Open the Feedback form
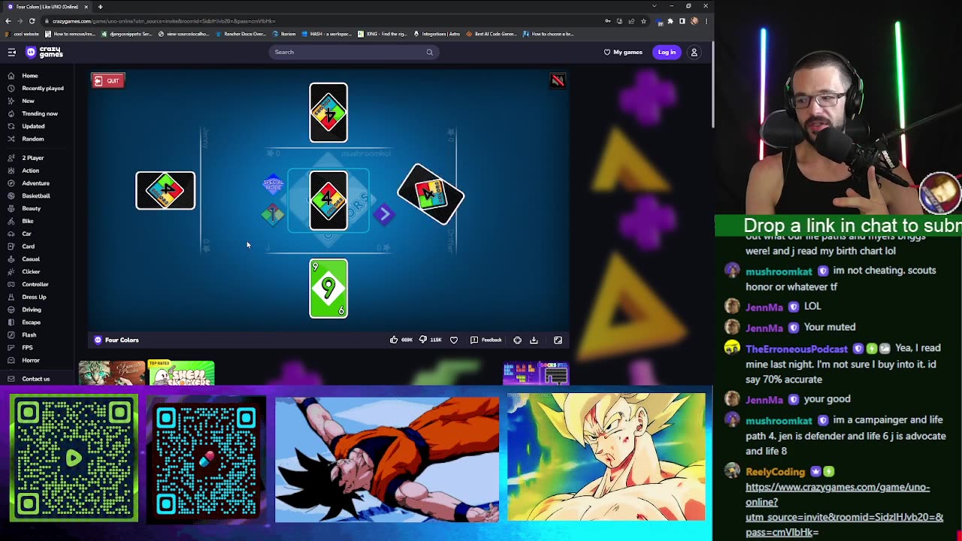Viewport: 962px width, 541px height. pos(486,340)
